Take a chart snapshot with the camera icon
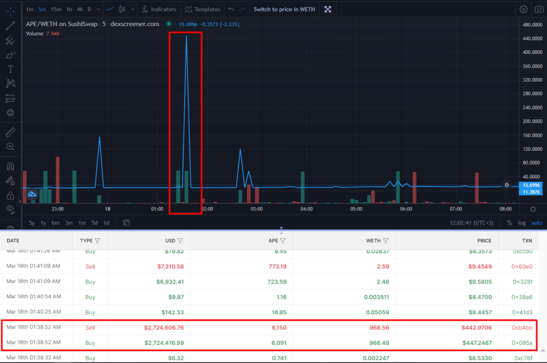Screen dimensions: 547x363 click(x=538, y=9)
